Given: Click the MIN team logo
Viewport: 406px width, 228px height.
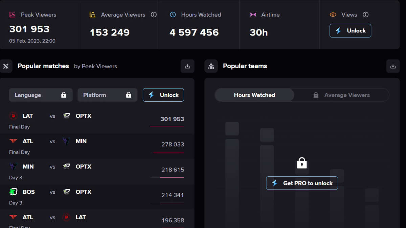Looking at the screenshot, I should tap(66, 141).
